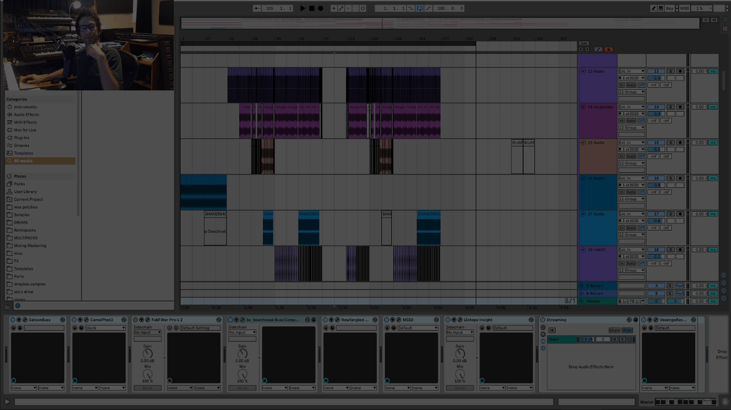This screenshot has height=410, width=731.
Task: Click the Streaming rack device activator
Action: pos(543,320)
